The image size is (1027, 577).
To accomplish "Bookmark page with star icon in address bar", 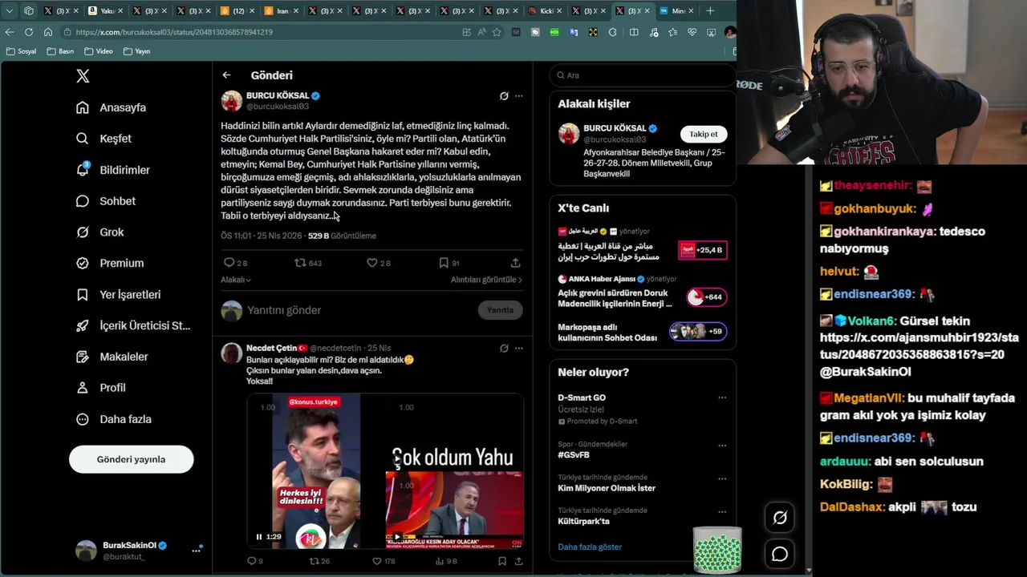I will 497,32.
